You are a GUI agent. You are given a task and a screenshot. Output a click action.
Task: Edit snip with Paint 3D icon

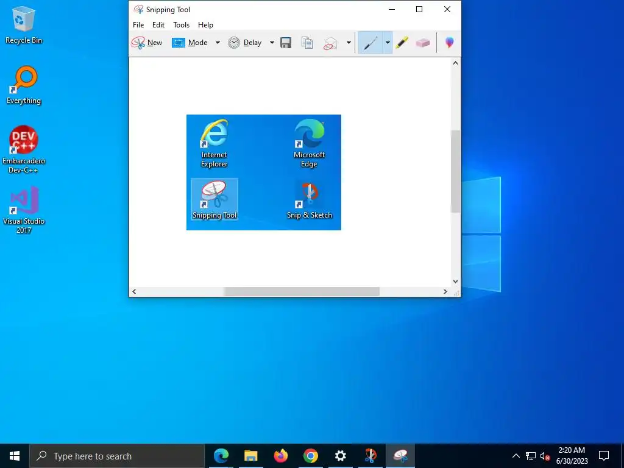449,43
